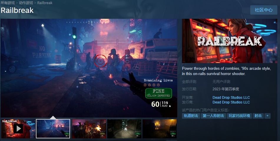Click the Railbreak breadcrumb link
280x141 pixels.
coord(45,3)
